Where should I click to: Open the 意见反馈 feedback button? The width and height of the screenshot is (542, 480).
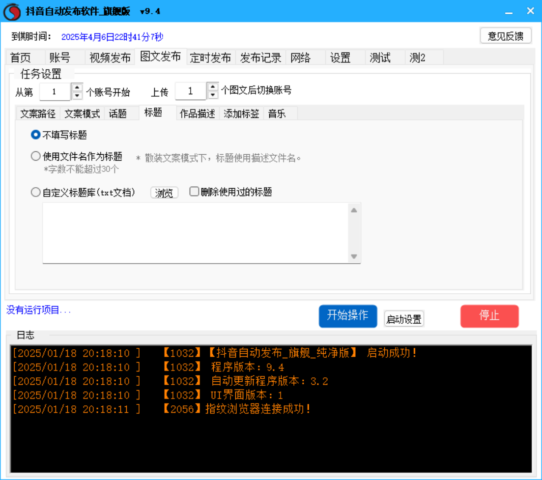(x=505, y=36)
